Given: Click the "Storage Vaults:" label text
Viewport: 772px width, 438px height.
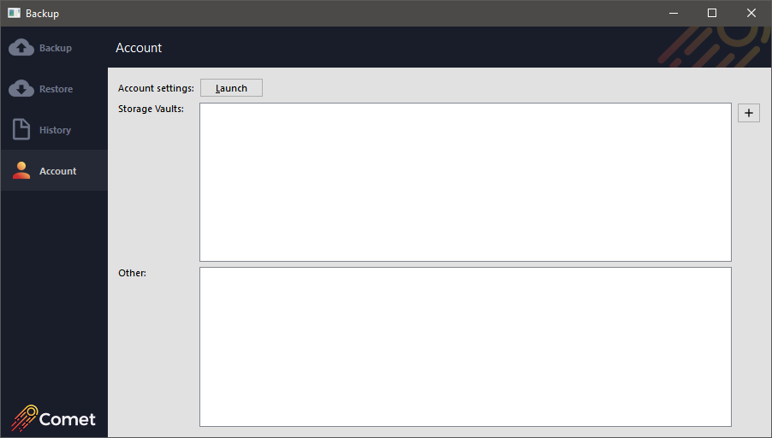Looking at the screenshot, I should tap(151, 109).
